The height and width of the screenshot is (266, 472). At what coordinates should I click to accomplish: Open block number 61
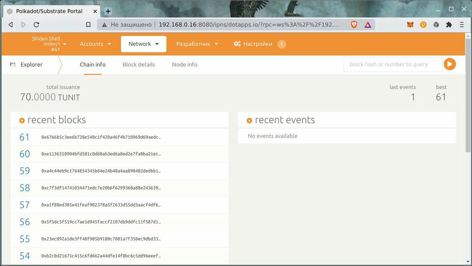pos(24,137)
